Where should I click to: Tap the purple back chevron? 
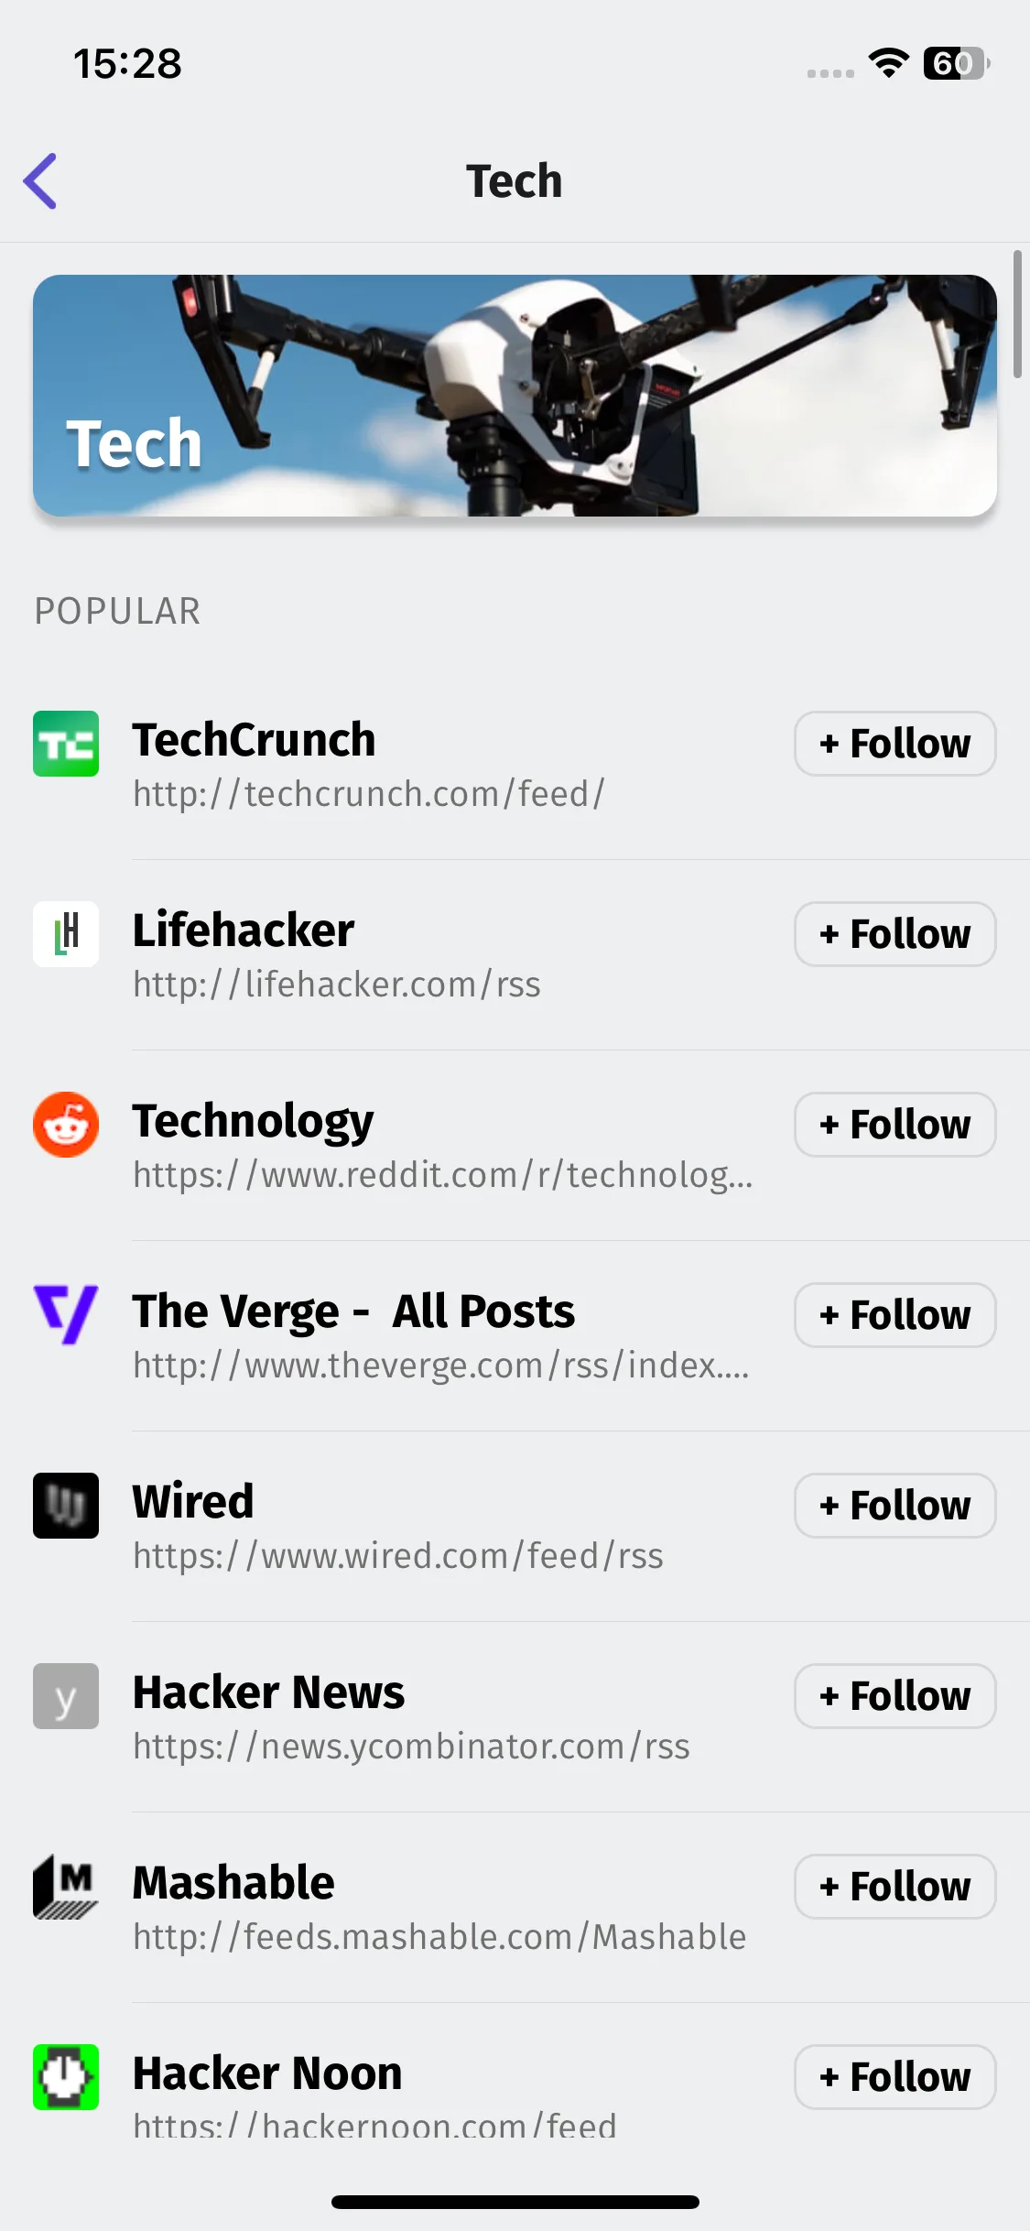(x=40, y=181)
